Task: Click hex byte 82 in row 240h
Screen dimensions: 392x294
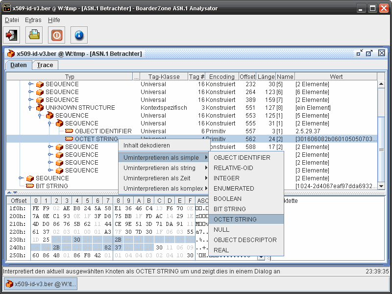Action: (108, 247)
